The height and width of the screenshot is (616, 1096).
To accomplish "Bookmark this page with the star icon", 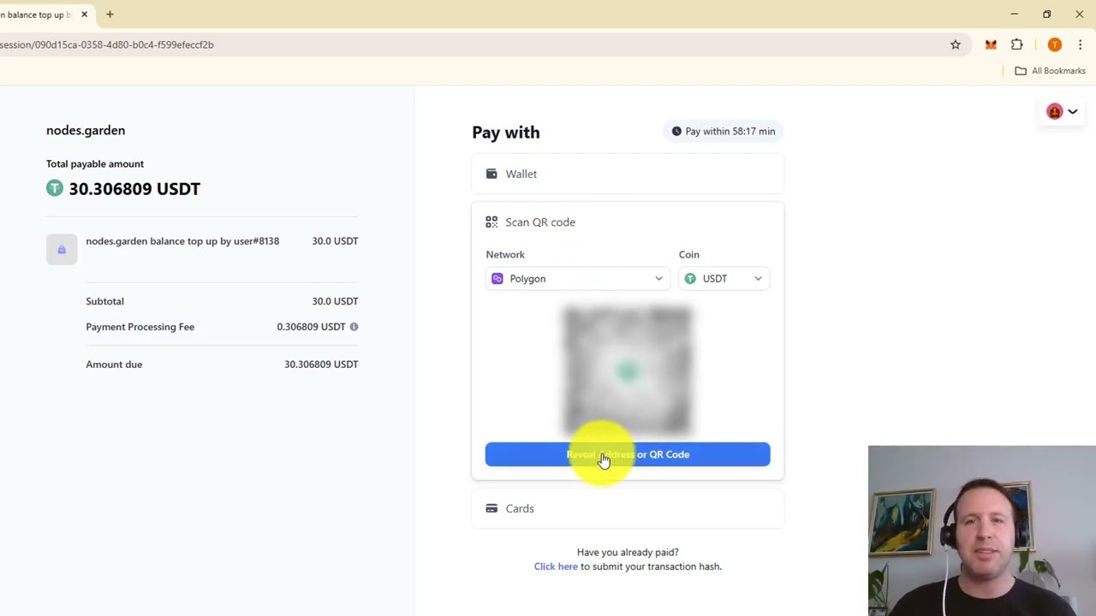I will click(956, 44).
